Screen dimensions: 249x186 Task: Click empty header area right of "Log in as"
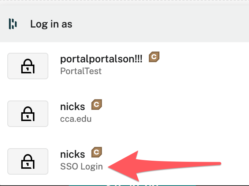(165, 24)
